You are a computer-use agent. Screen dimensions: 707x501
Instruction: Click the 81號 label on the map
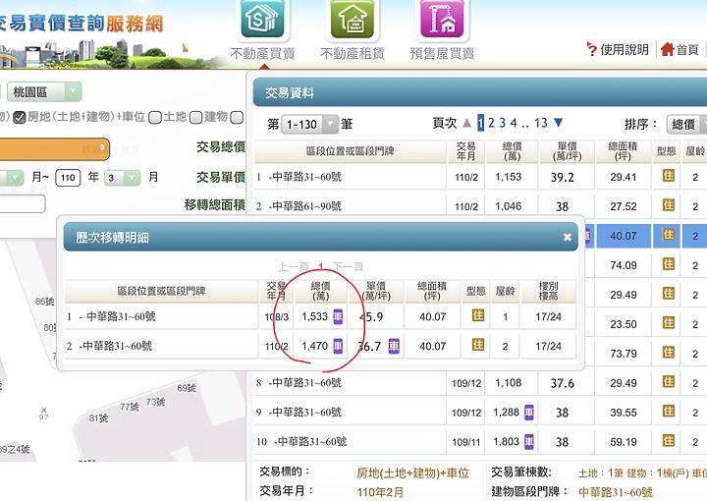point(98,418)
